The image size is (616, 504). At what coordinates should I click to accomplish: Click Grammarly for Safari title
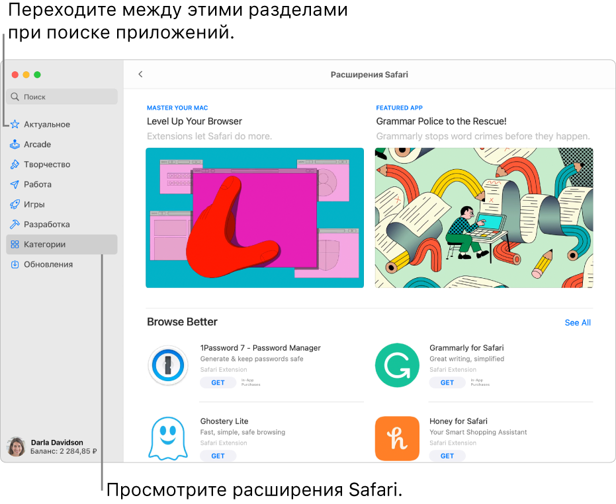click(x=466, y=348)
